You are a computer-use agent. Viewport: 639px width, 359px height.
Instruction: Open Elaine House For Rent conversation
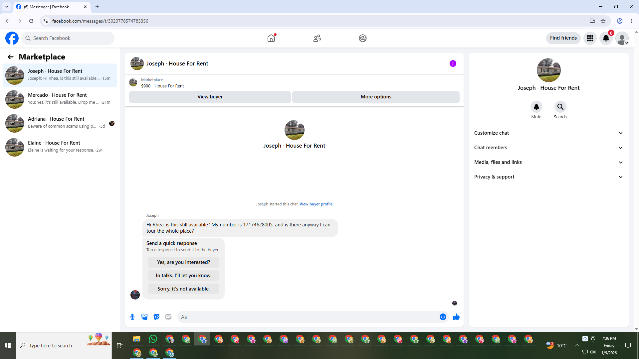click(60, 147)
